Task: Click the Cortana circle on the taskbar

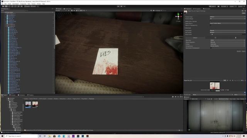Action: pos(40,136)
